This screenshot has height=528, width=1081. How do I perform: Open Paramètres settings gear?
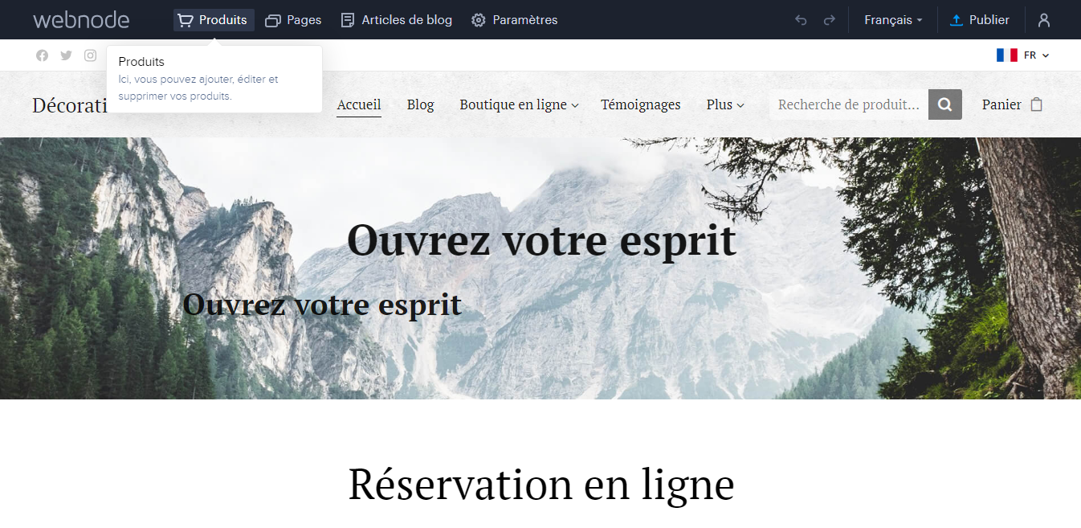click(x=514, y=20)
